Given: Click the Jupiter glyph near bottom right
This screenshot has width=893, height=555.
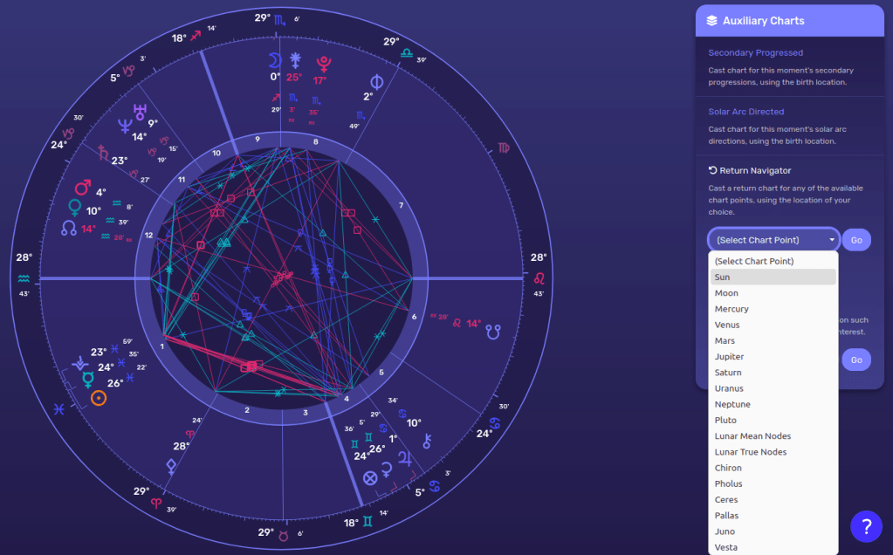Looking at the screenshot, I should (x=404, y=457).
